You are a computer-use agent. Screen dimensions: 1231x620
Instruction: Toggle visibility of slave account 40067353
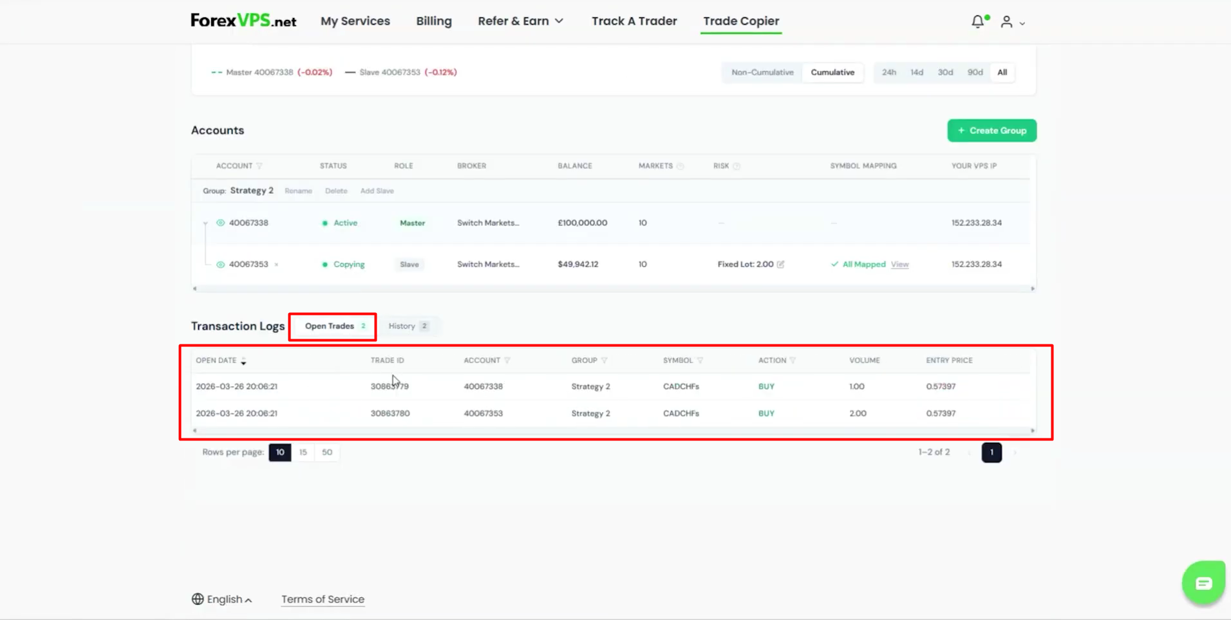pyautogui.click(x=220, y=265)
